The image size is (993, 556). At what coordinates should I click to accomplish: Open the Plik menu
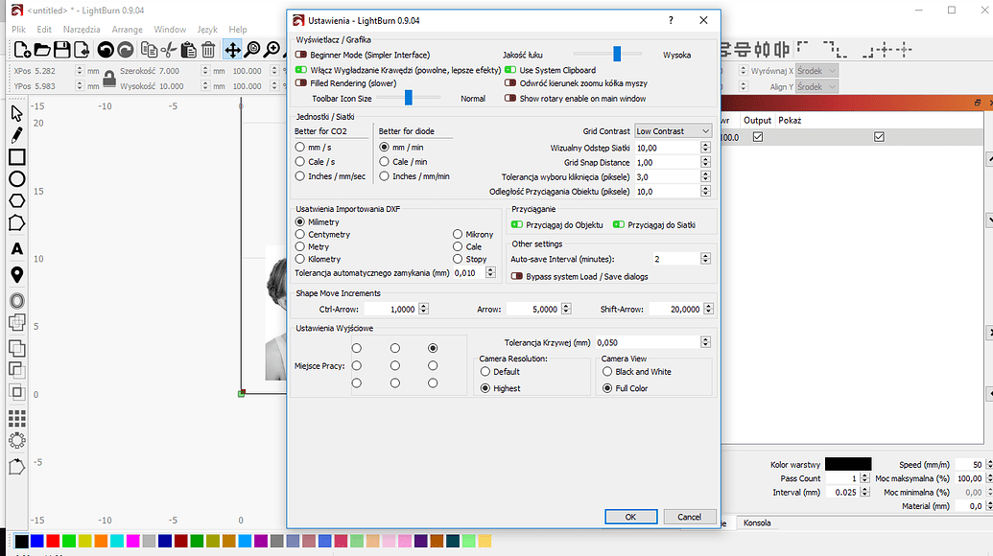(x=18, y=29)
